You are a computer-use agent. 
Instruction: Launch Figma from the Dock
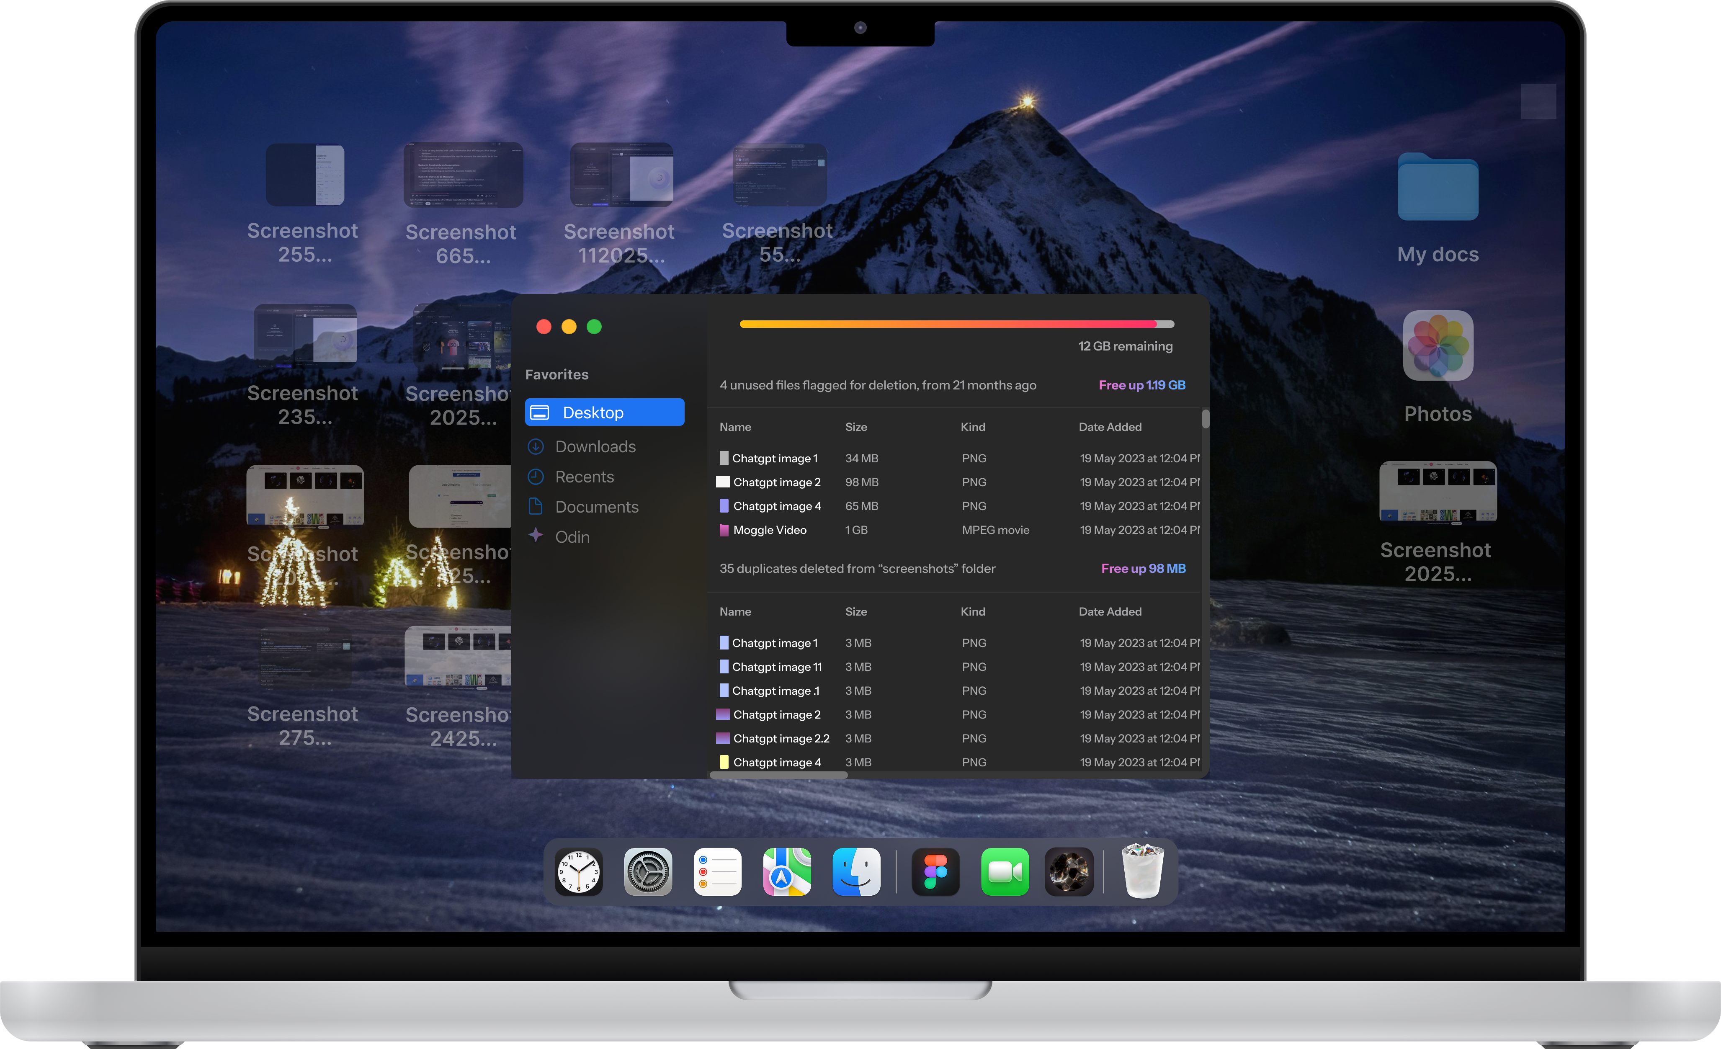click(x=935, y=871)
